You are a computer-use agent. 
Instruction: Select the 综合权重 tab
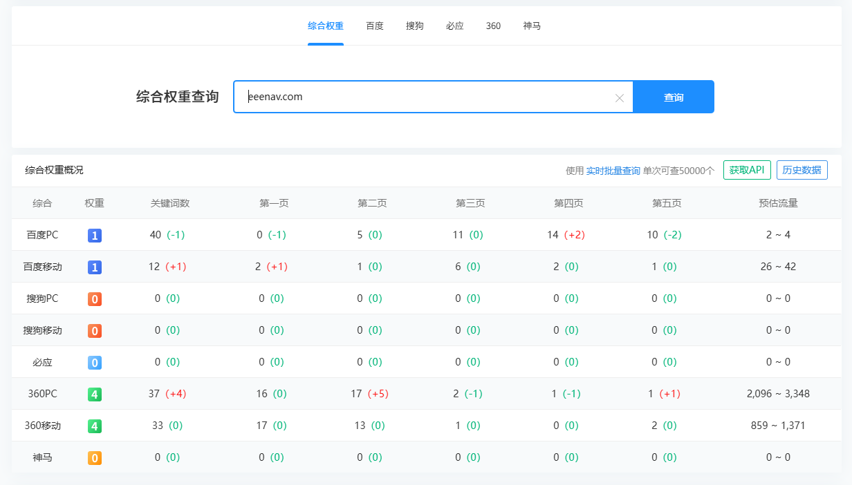coord(326,26)
